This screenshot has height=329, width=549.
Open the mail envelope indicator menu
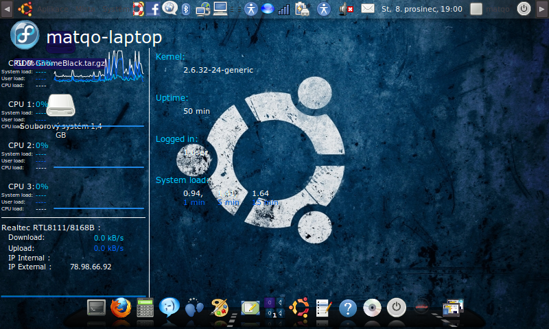[368, 9]
